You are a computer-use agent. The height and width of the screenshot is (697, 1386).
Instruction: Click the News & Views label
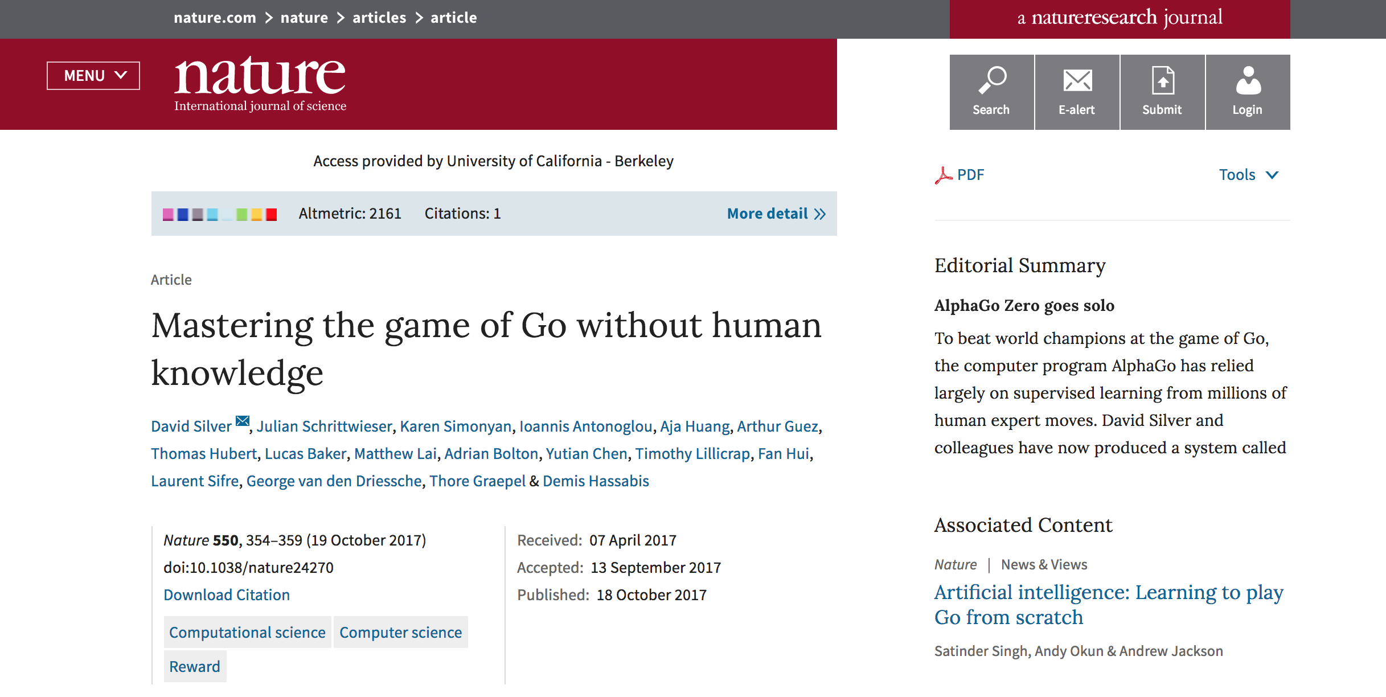1044,565
